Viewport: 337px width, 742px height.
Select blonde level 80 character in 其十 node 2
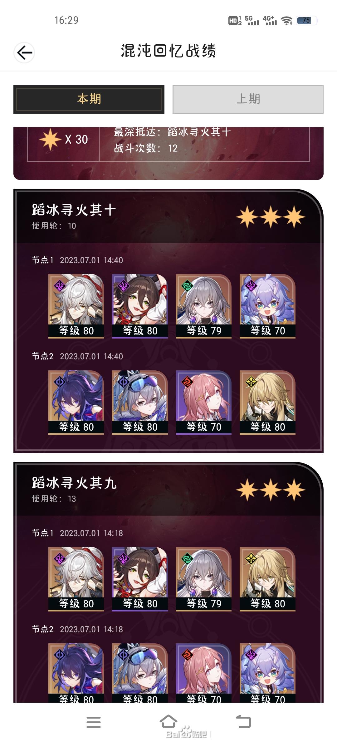[x=267, y=403]
